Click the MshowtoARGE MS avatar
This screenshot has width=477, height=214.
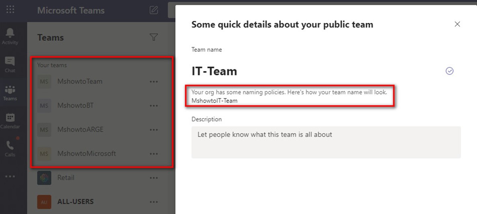point(44,130)
